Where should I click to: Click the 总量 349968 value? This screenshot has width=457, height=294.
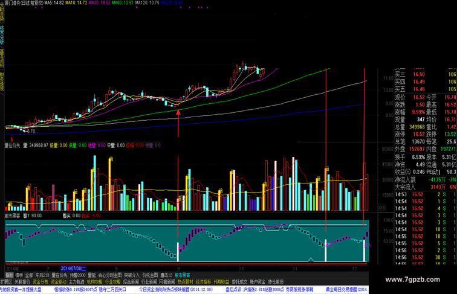tap(417, 127)
